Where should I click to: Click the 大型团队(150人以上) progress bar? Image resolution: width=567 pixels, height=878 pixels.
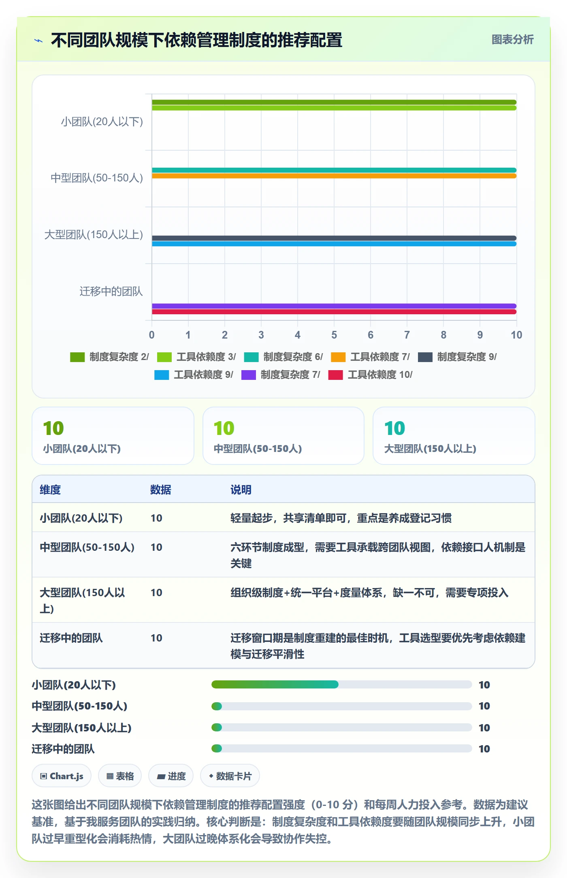(x=342, y=727)
